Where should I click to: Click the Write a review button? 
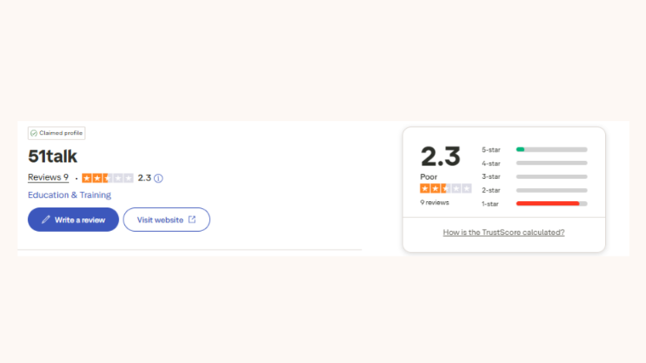click(73, 220)
